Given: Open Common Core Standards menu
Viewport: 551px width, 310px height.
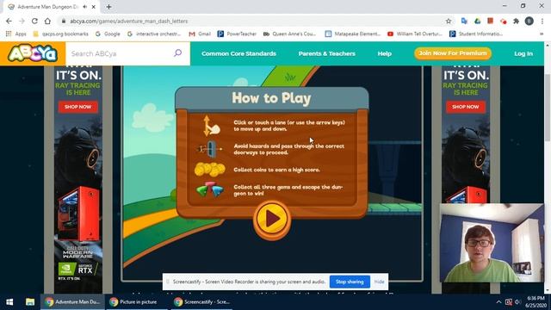Looking at the screenshot, I should click(x=238, y=53).
